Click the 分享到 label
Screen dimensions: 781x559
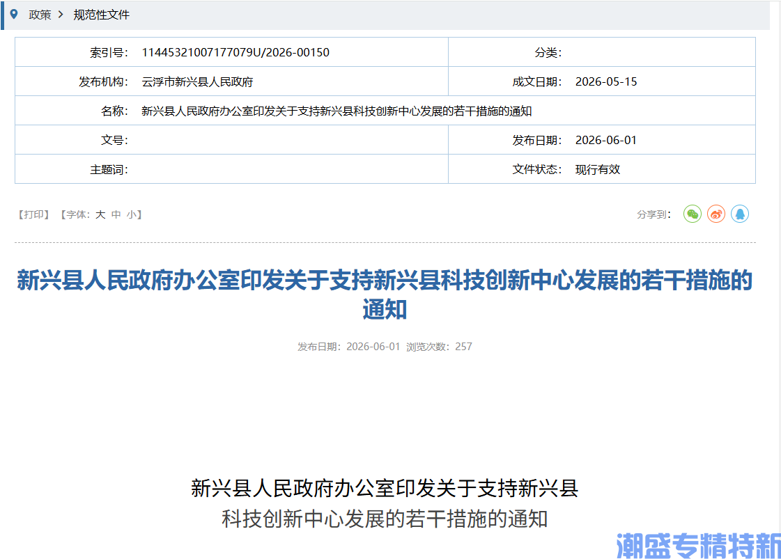654,214
